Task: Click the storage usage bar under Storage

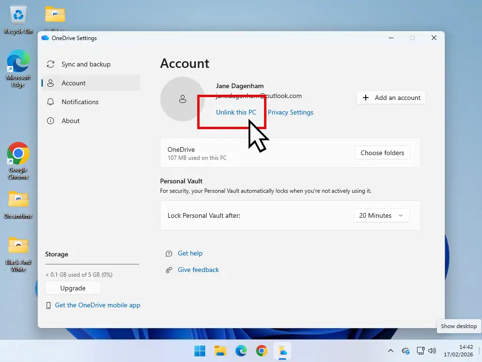Action: [x=92, y=264]
